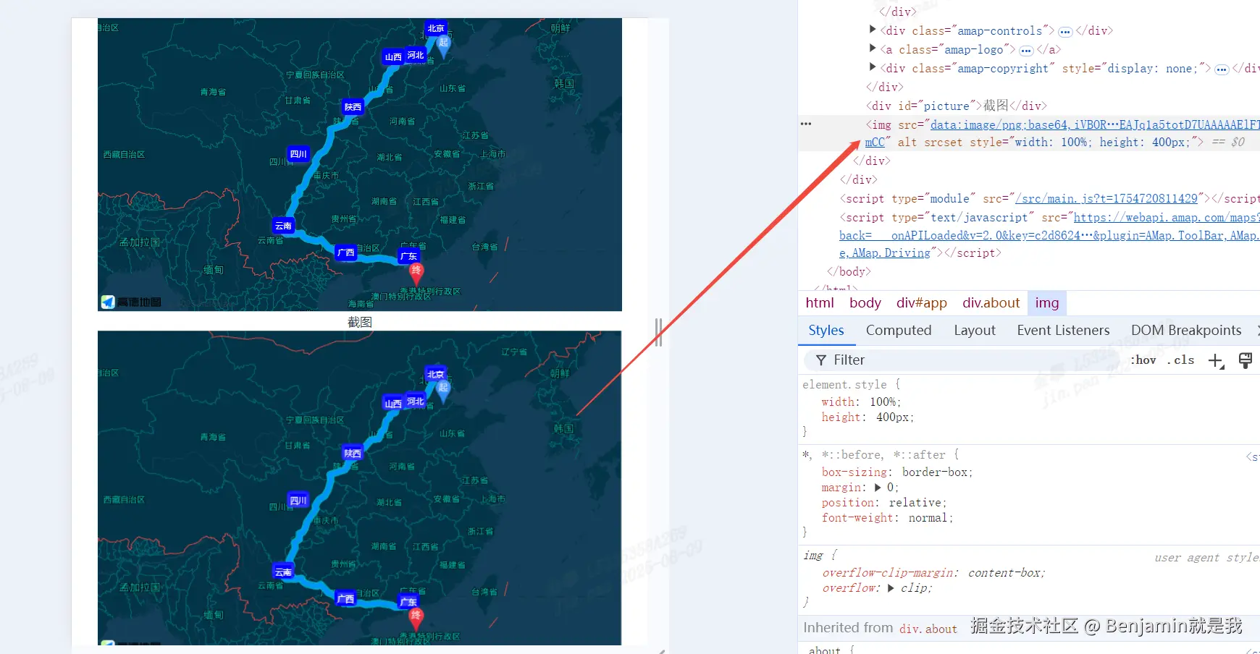Expand the overflow property shorthand triangle

click(891, 588)
